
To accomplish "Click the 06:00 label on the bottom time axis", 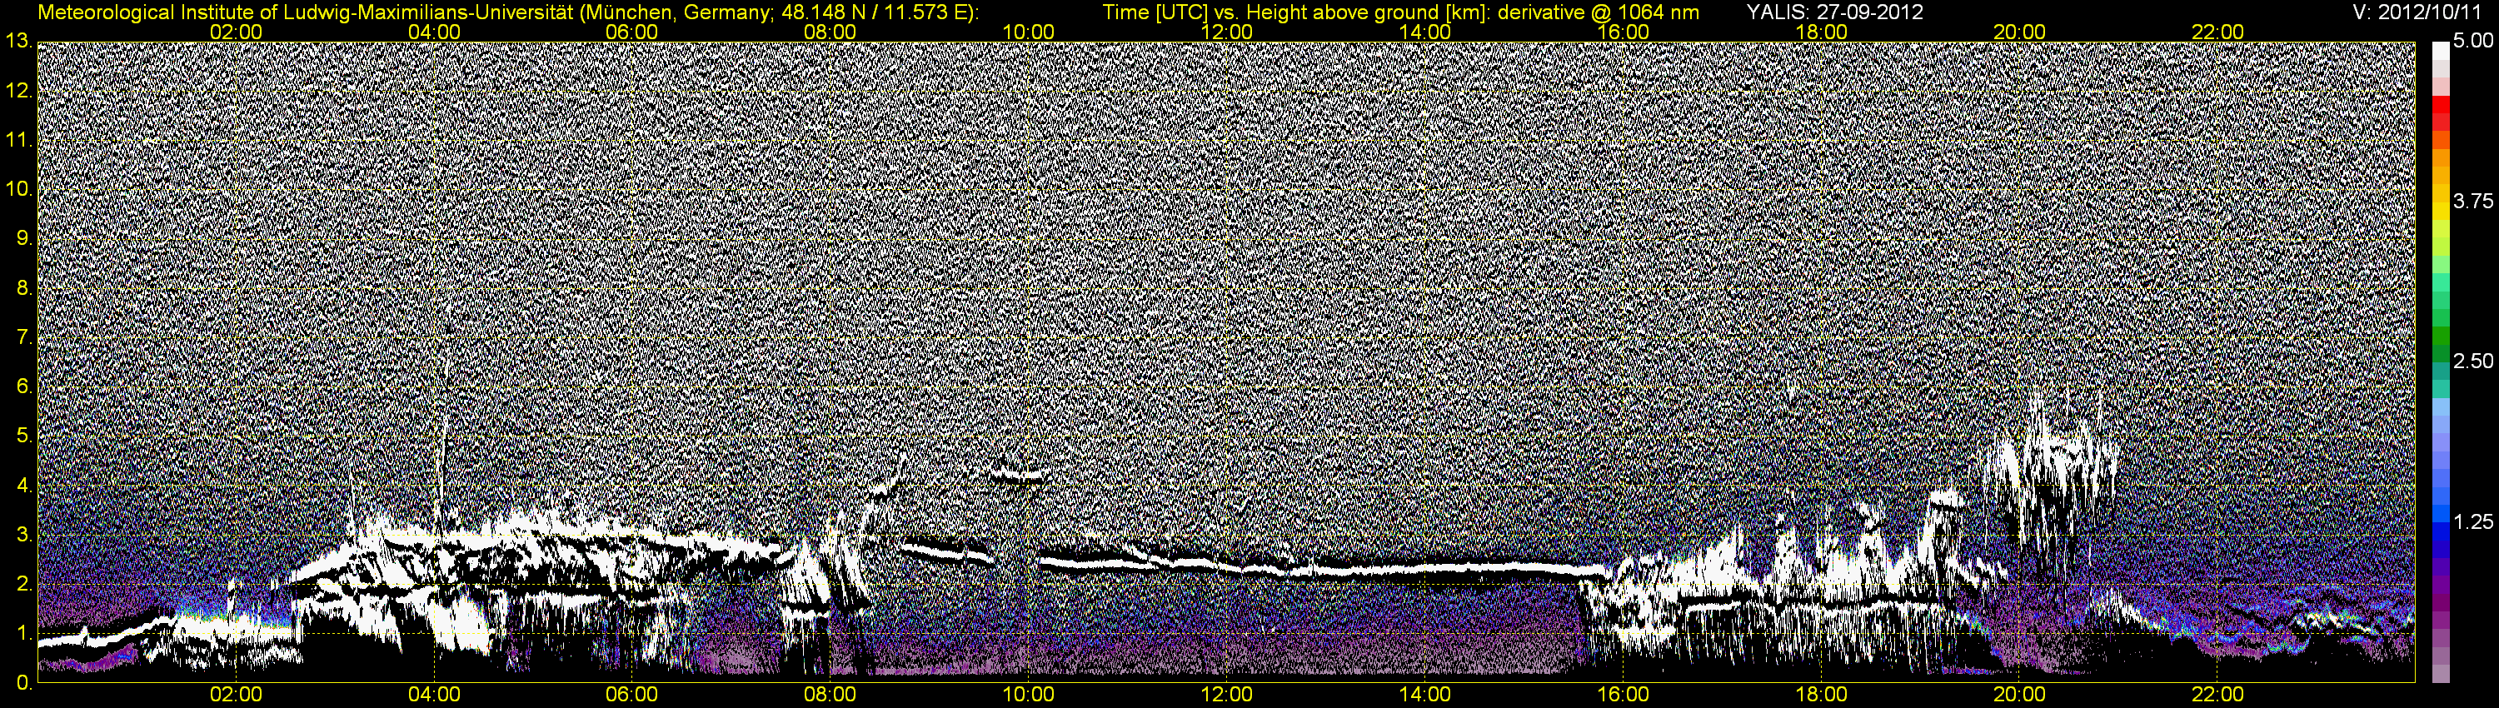I will pyautogui.click(x=632, y=696).
